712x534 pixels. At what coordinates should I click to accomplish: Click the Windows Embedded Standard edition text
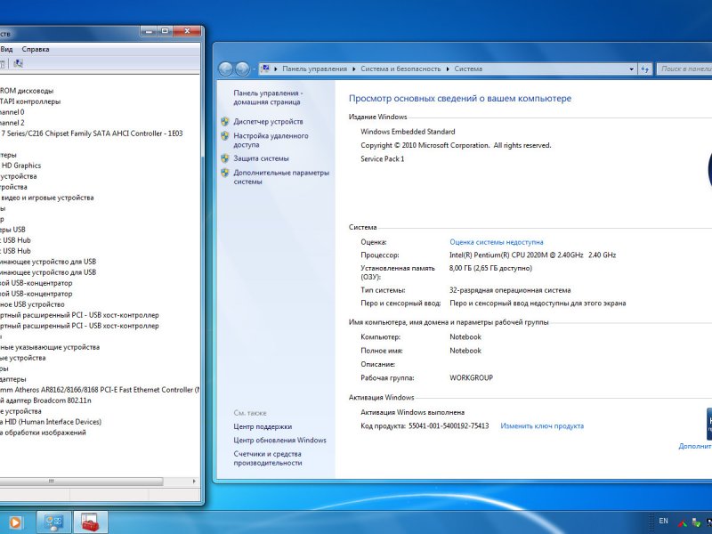pos(408,132)
